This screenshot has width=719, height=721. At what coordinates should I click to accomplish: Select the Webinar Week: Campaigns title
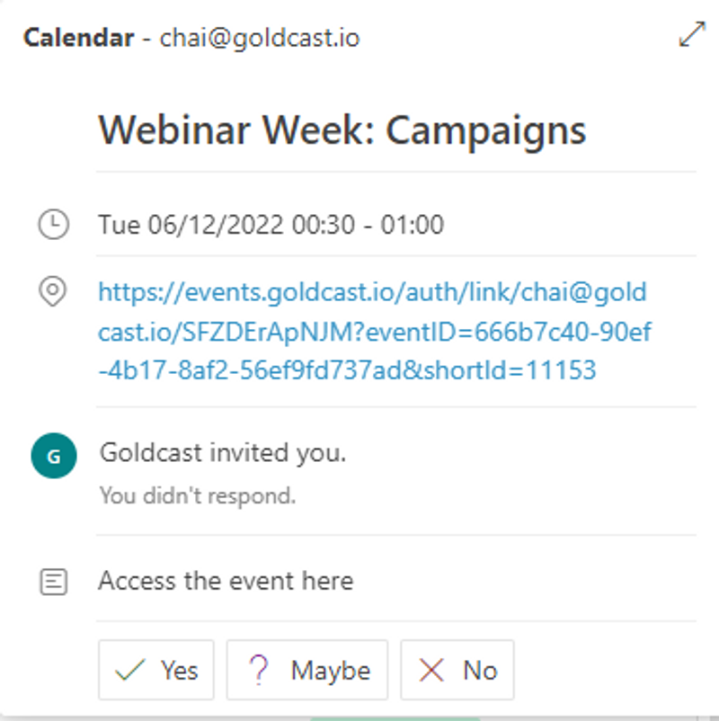[x=342, y=130]
